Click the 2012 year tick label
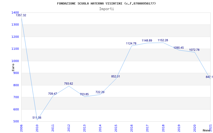 tap(69, 128)
